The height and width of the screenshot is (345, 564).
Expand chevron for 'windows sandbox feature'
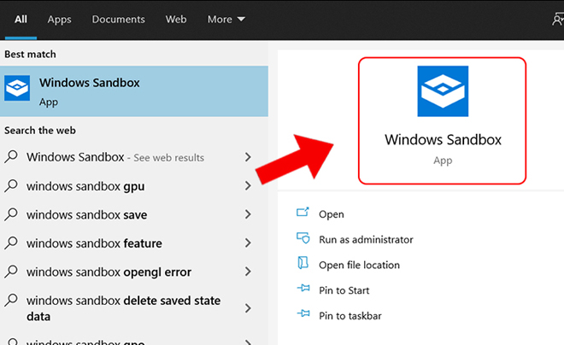point(248,243)
